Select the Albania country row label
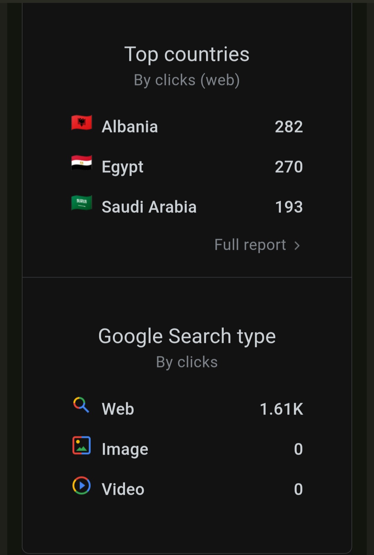The width and height of the screenshot is (374, 555). click(x=130, y=127)
